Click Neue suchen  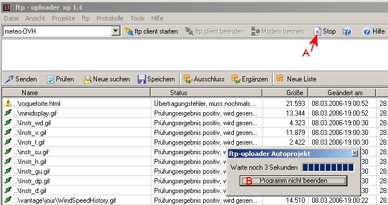coord(107,79)
